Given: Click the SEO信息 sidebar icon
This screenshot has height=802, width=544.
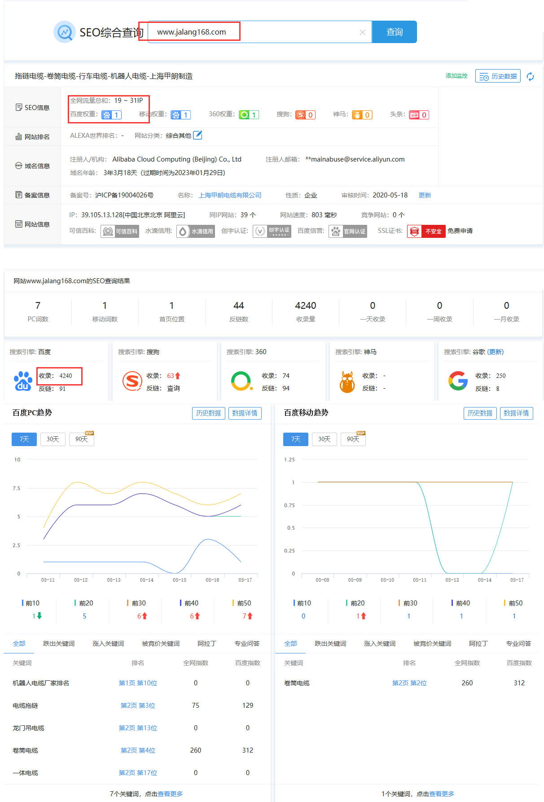Looking at the screenshot, I should pyautogui.click(x=19, y=107).
